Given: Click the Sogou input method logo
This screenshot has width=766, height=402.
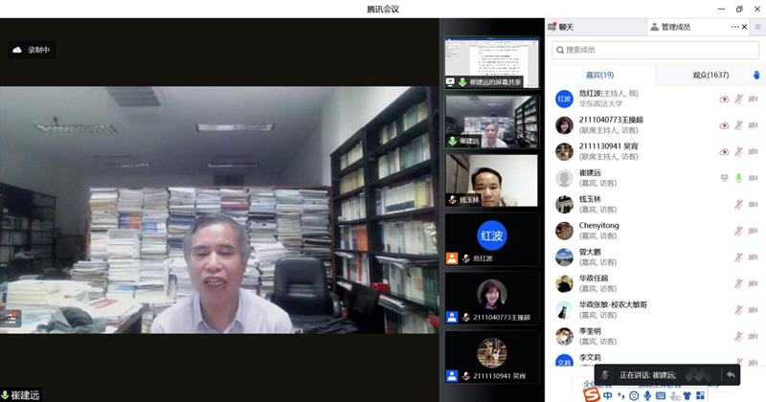Looking at the screenshot, I should point(593,395).
